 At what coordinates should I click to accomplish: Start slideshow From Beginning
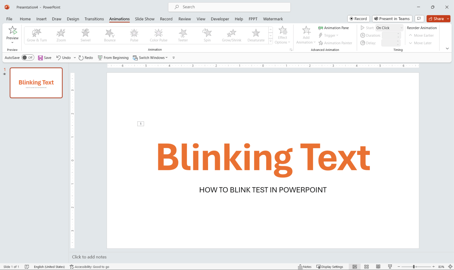[x=113, y=57]
